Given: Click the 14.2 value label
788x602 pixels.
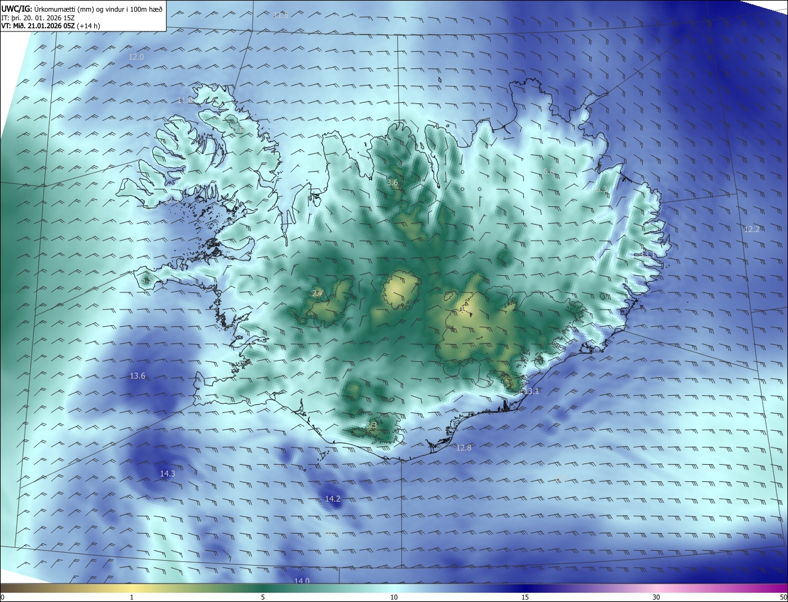Looking at the screenshot, I should (332, 499).
